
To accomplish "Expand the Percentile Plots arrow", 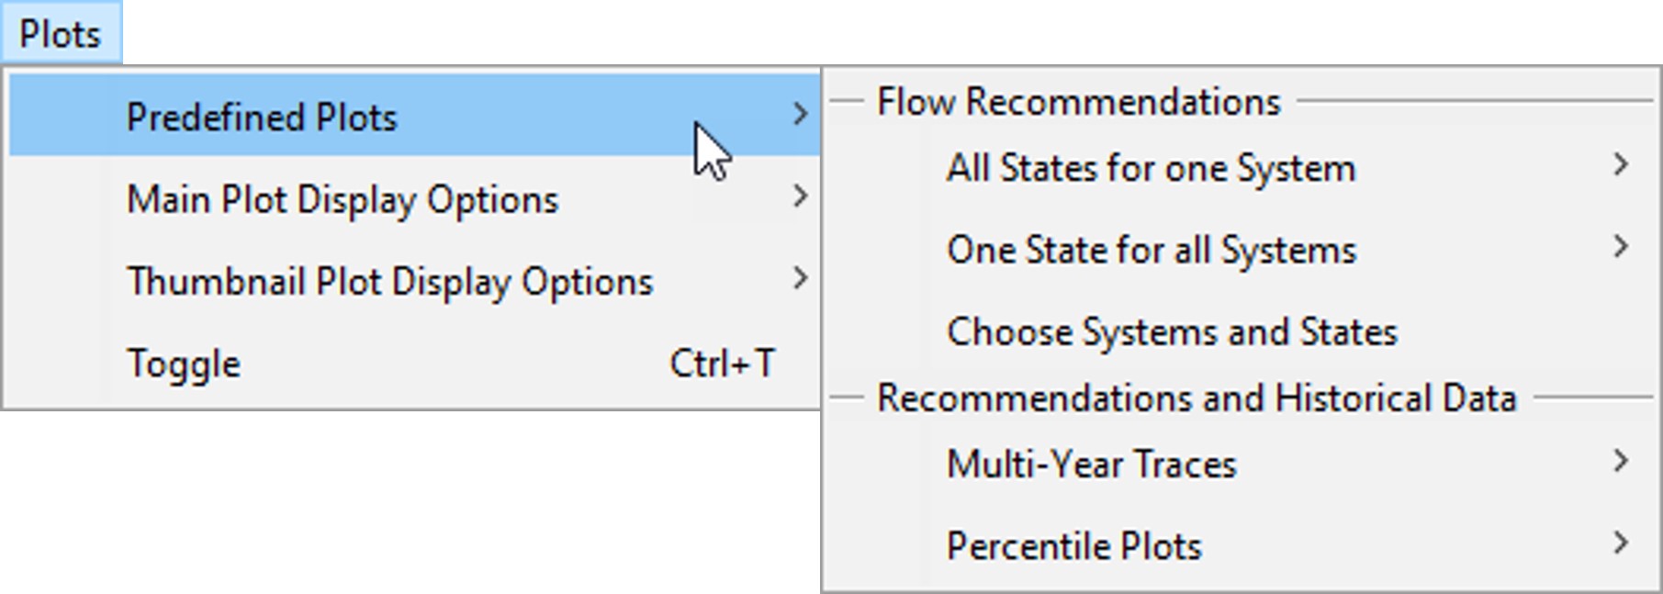I will [x=1621, y=544].
